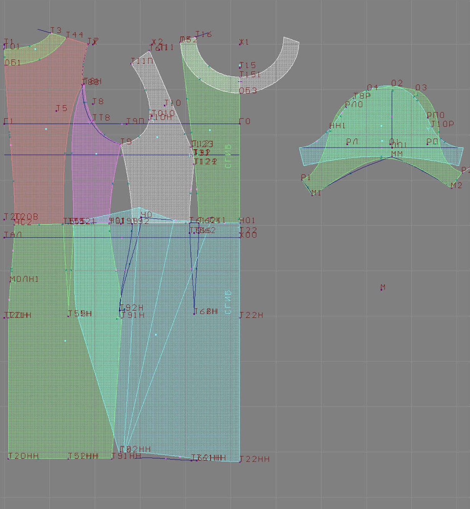The width and height of the screenshot is (470, 509).
Task: Click point T3 at the back shoulder
Action: click(x=51, y=33)
